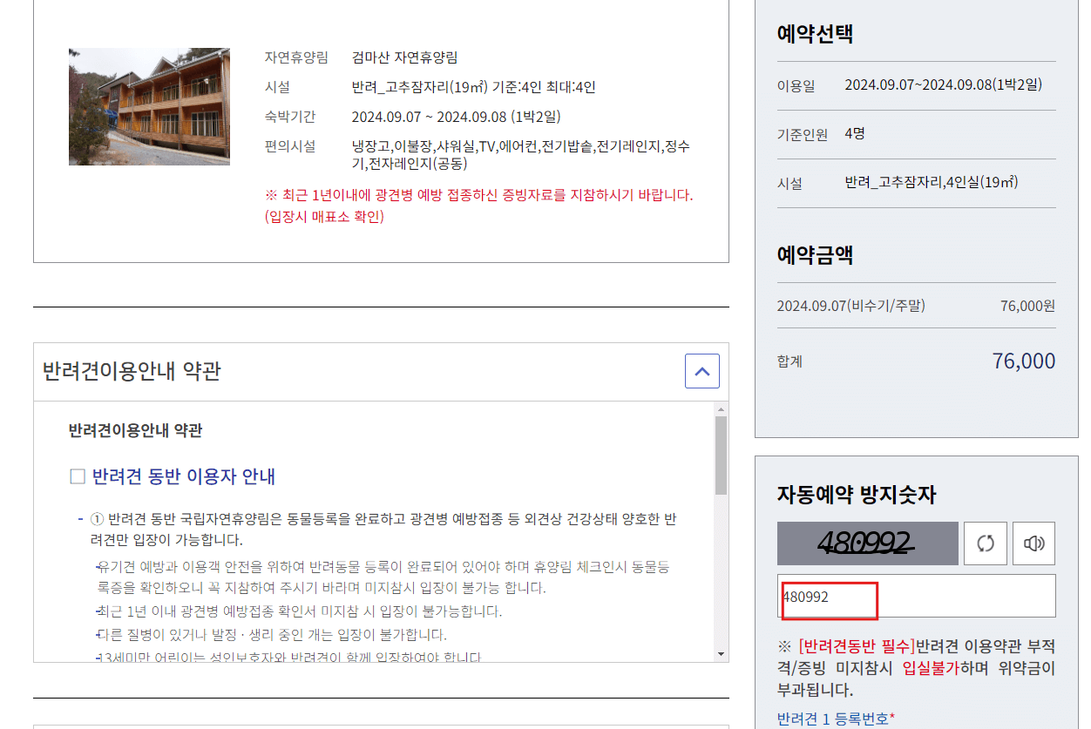The image size is (1091, 729).
Task: Click the terms scrollbar up arrow
Action: point(721,408)
